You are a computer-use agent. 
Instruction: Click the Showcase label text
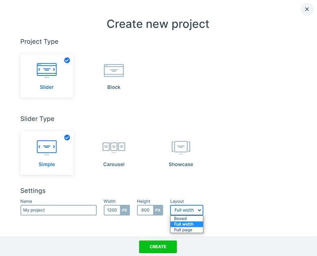(x=181, y=164)
